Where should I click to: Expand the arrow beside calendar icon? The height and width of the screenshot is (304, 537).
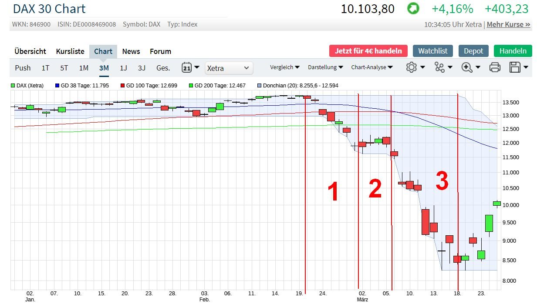point(197,67)
